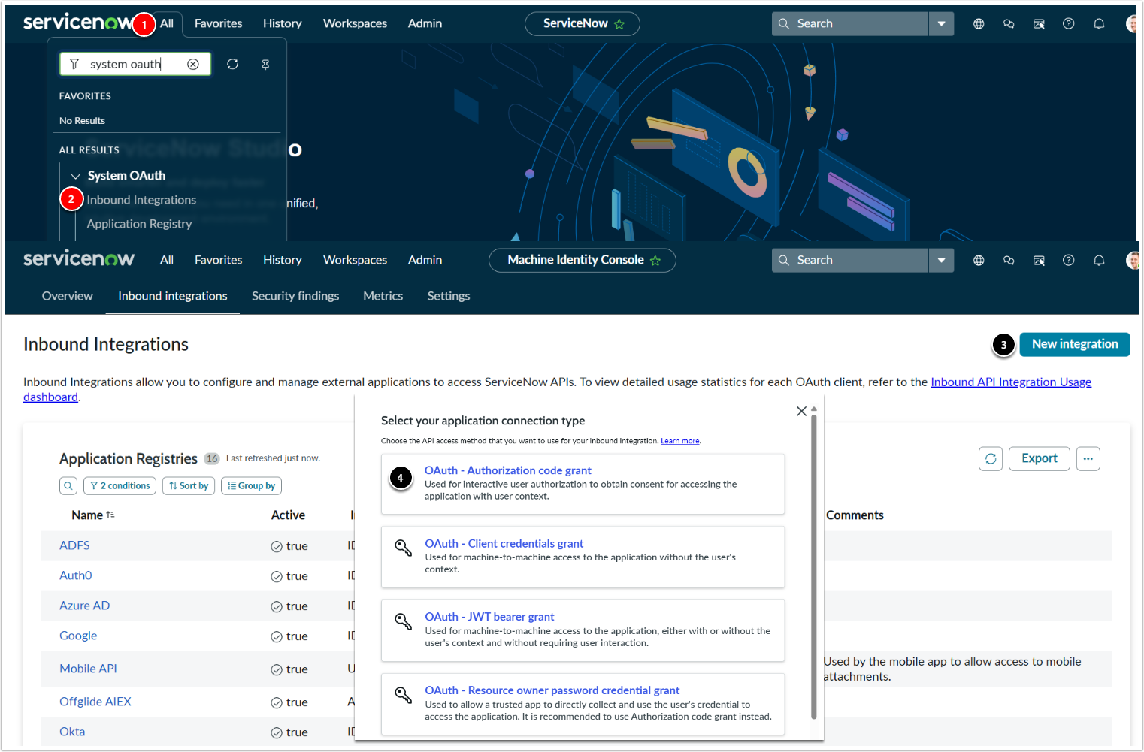Viewport: 1144px width, 752px height.
Task: Click the Application Registries search magnifier icon
Action: click(68, 486)
